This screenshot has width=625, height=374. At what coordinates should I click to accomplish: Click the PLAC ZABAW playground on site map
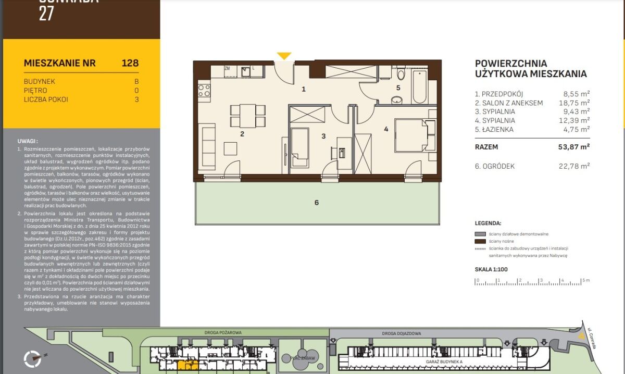pos(299,357)
